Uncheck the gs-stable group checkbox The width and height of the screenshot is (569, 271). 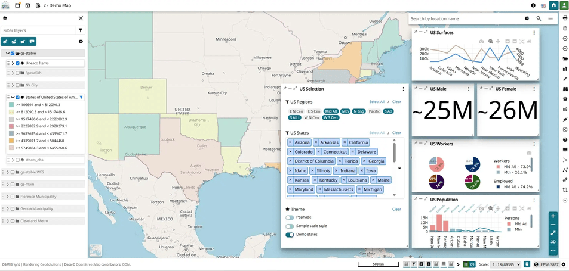click(x=13, y=53)
